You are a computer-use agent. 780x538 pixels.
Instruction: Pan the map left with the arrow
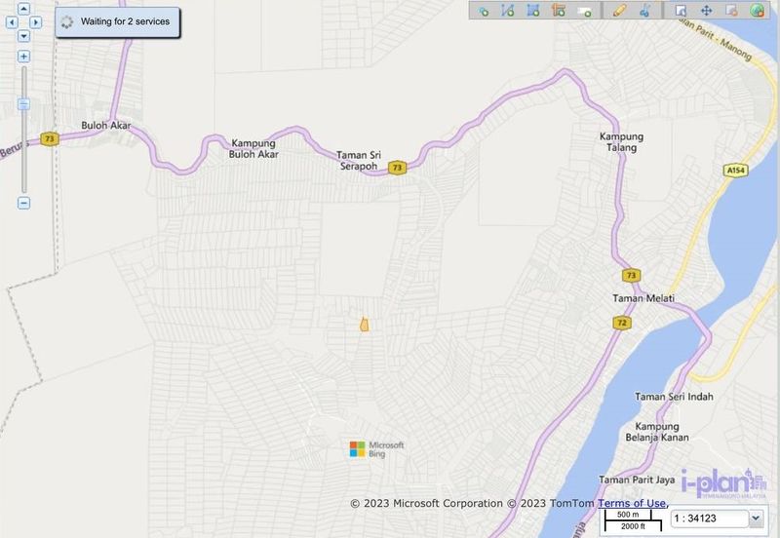(x=11, y=21)
